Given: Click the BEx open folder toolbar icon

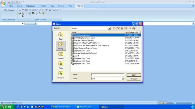Looking at the screenshot, I should [x=19, y=13].
